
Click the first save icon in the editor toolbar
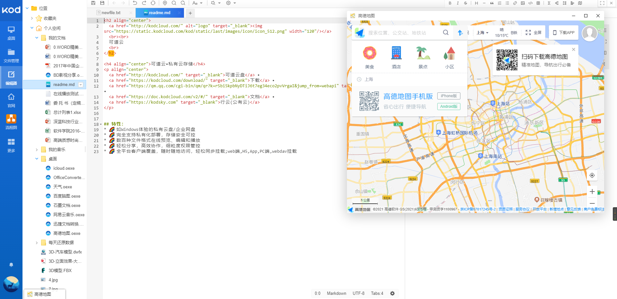click(93, 3)
